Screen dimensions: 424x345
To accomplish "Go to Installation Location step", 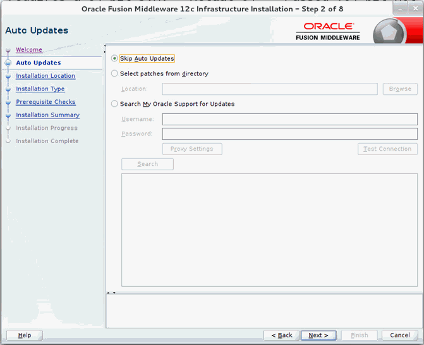I will click(x=45, y=76).
